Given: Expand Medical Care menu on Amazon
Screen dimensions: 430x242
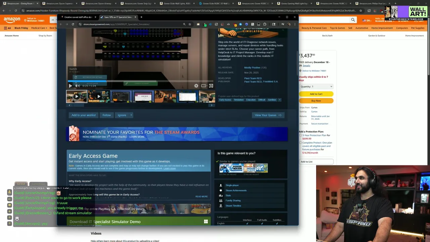Looking at the screenshot, I should [x=39, y=28].
